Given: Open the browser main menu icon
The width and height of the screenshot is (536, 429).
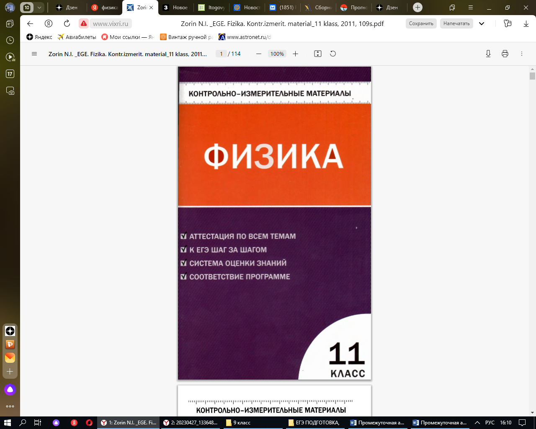Looking at the screenshot, I should 471,8.
